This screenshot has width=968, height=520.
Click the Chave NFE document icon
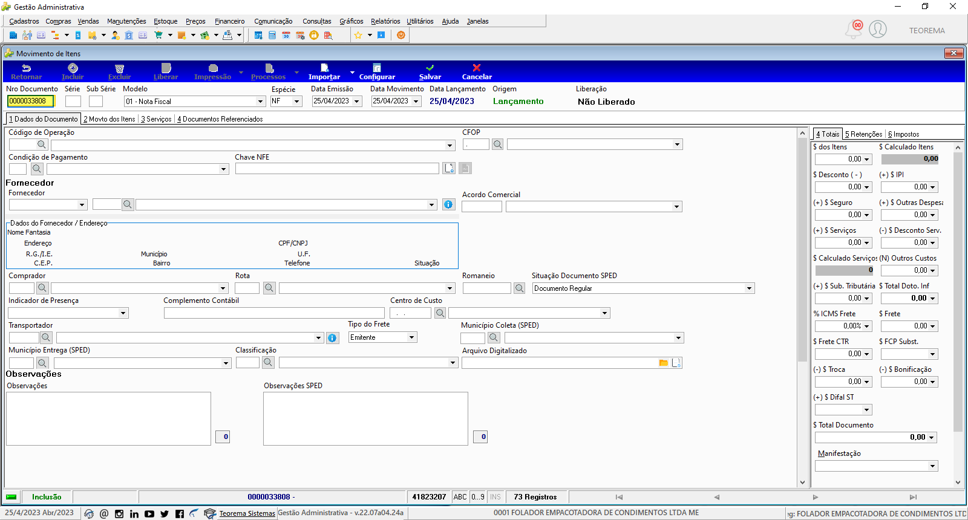pos(449,168)
